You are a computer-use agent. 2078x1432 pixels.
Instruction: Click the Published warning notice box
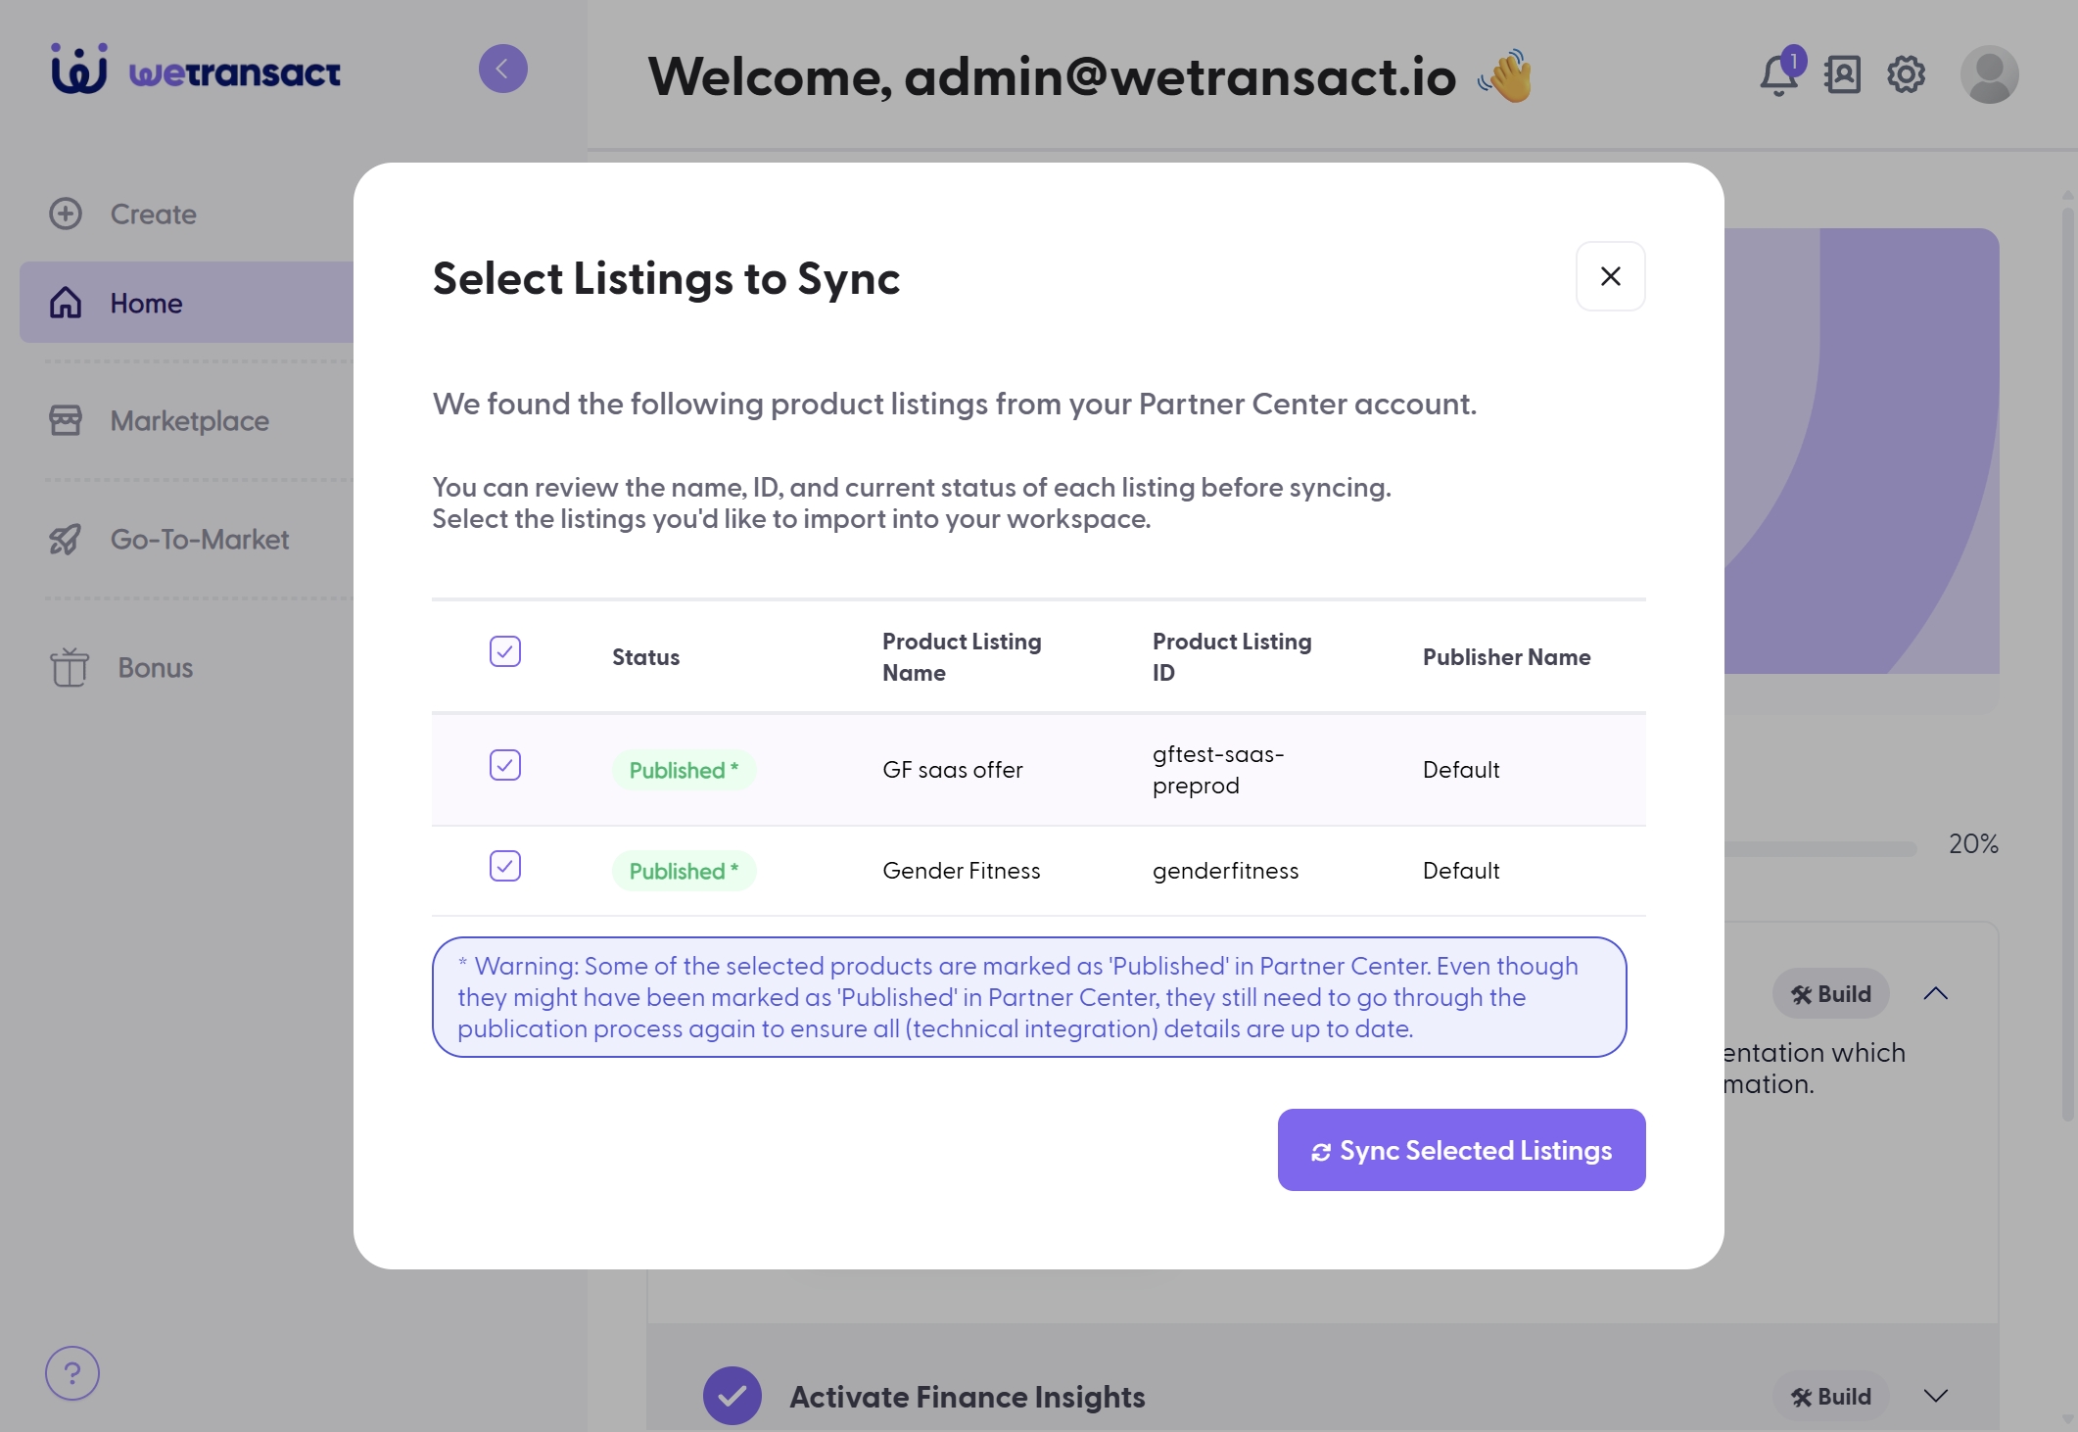[1029, 997]
